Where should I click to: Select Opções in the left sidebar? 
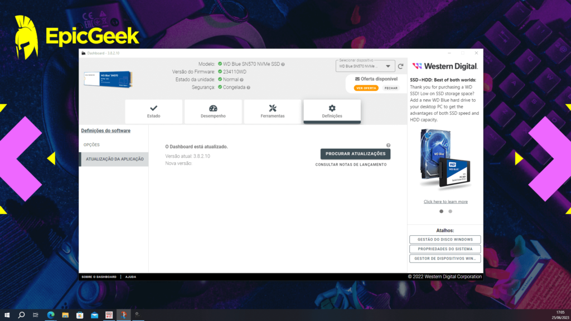click(91, 145)
